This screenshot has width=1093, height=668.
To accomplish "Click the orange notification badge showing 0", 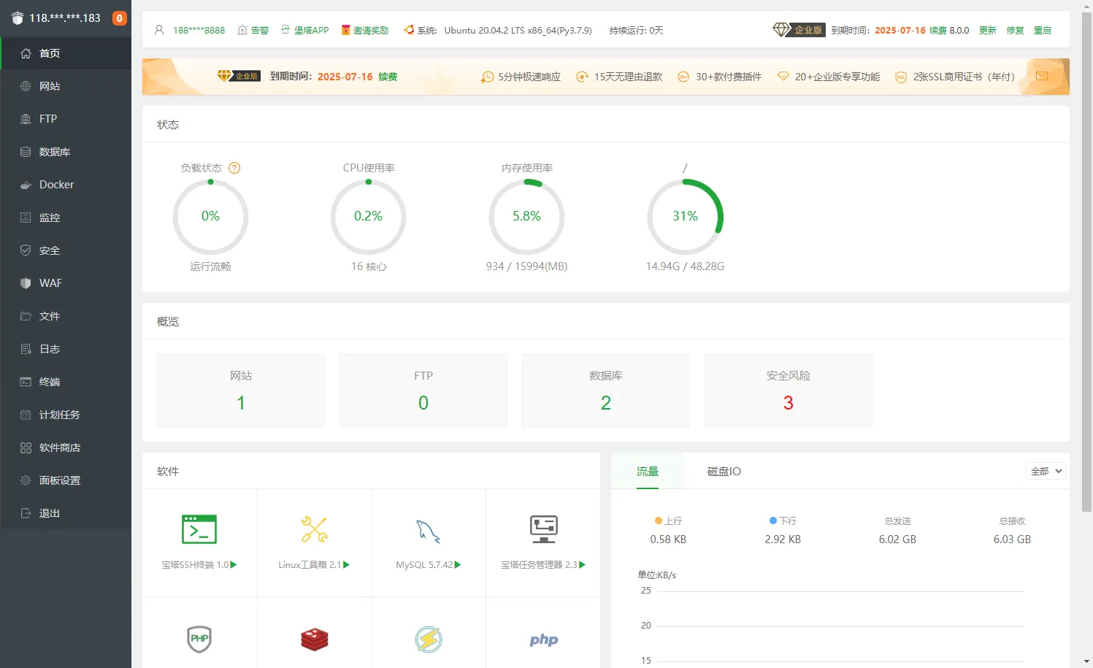I will 119,18.
